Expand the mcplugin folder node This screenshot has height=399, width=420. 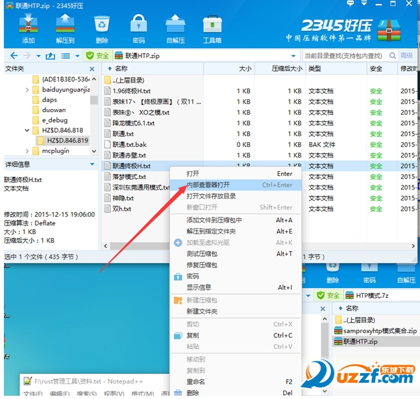[x=27, y=151]
